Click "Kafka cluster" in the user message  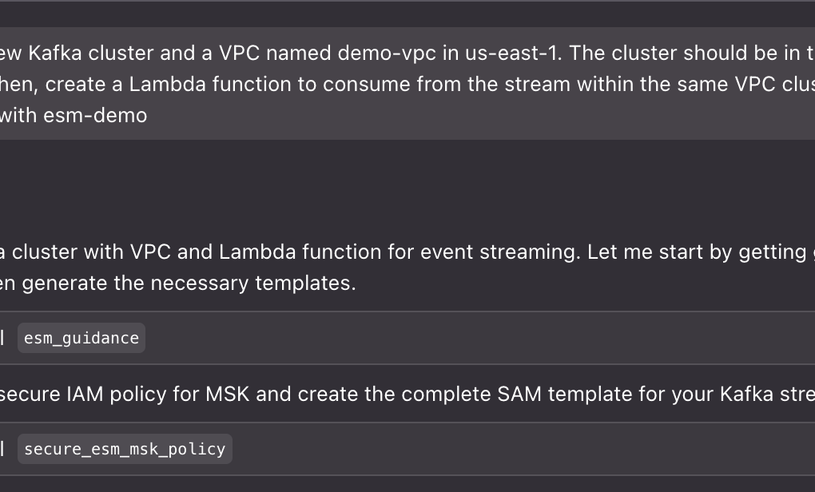[90, 54]
